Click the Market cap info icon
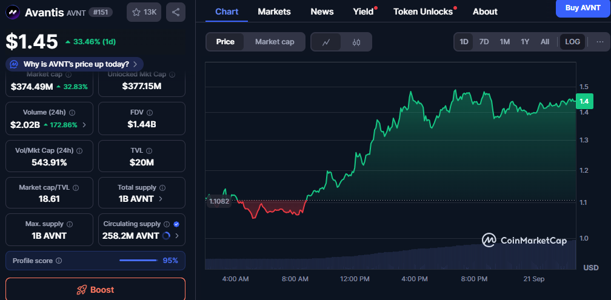Viewport: 611px width, 300px height. pos(68,75)
